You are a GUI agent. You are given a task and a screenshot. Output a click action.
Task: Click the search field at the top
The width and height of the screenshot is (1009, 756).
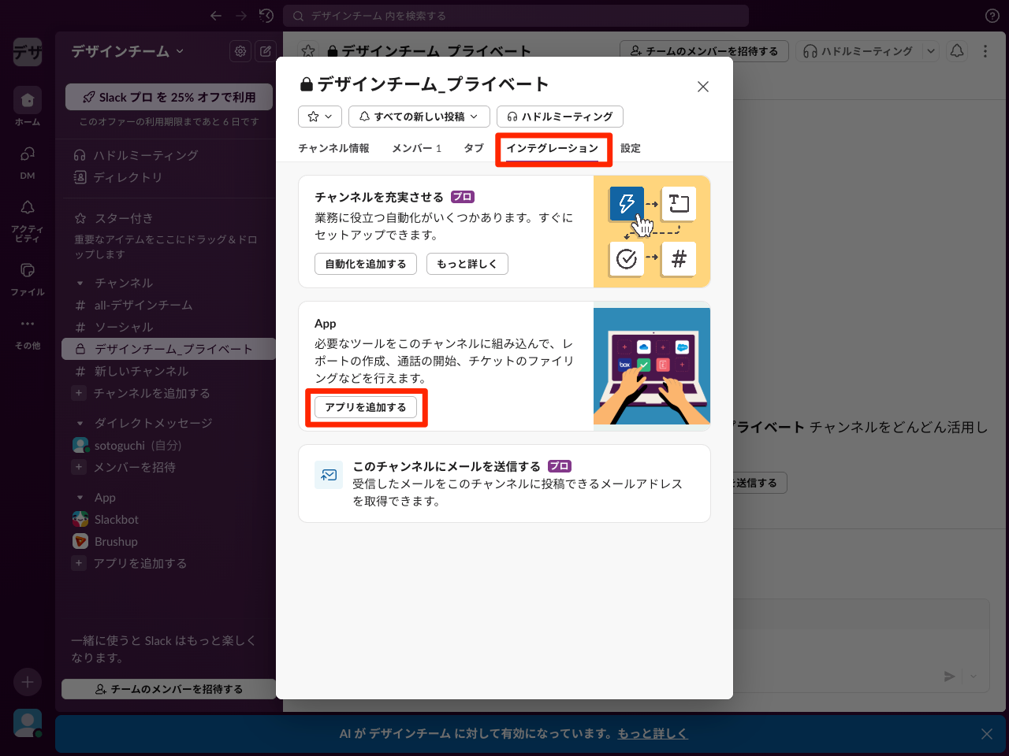pyautogui.click(x=516, y=16)
